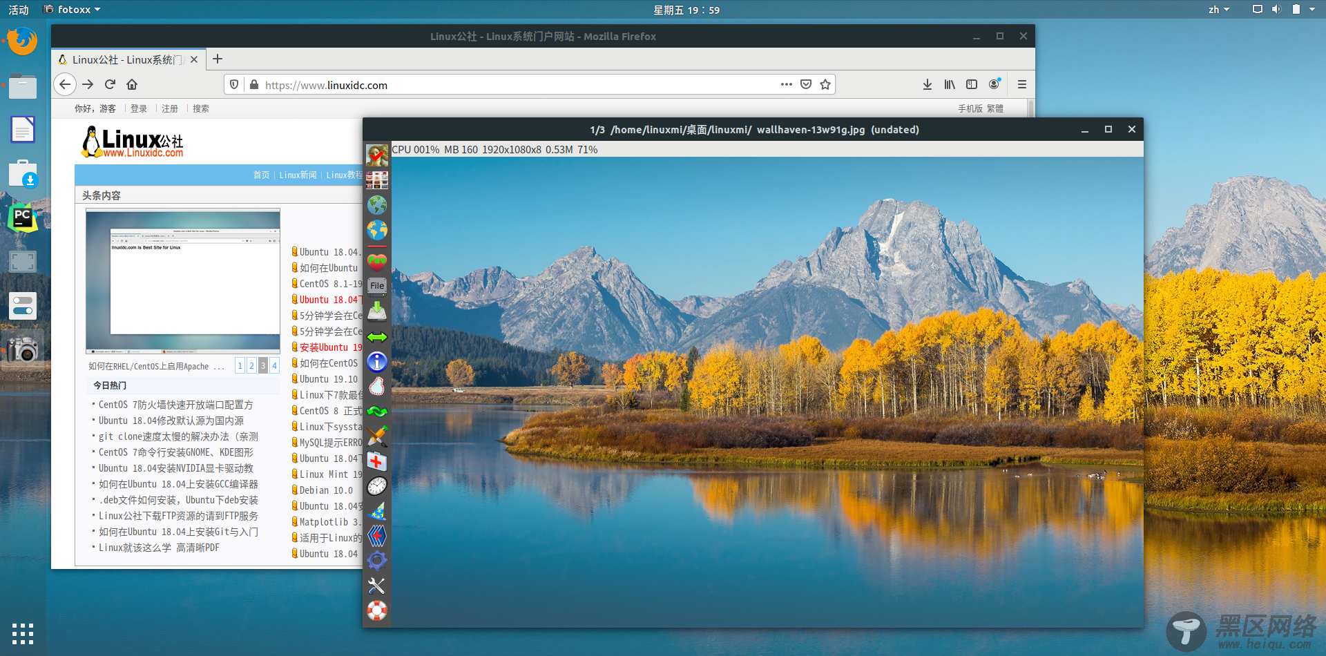1326x656 pixels.
Task: Open the Fotoxx thumbnail gallery icon
Action: pyautogui.click(x=377, y=180)
